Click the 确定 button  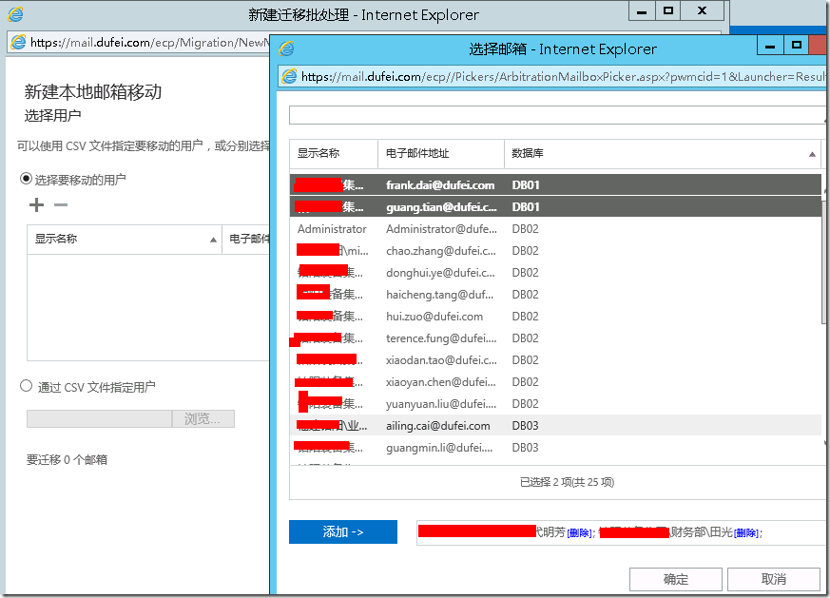tap(676, 579)
